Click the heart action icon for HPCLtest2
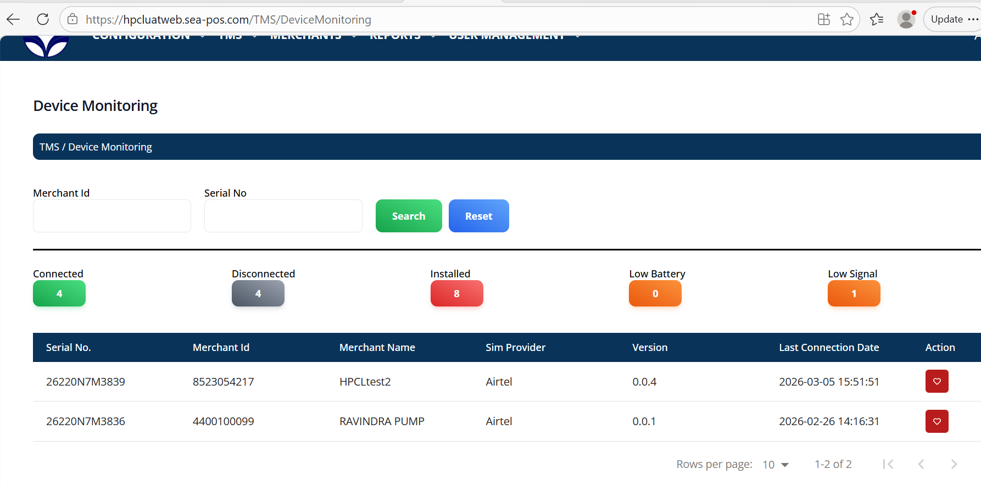 [937, 381]
